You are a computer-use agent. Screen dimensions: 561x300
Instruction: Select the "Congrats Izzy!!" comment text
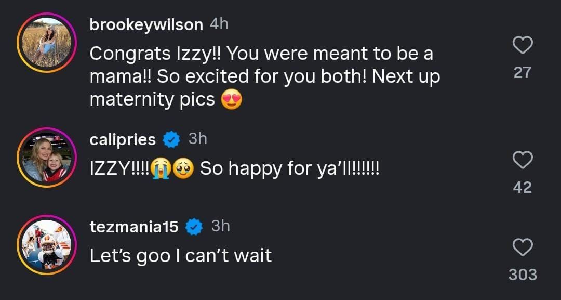point(264,76)
